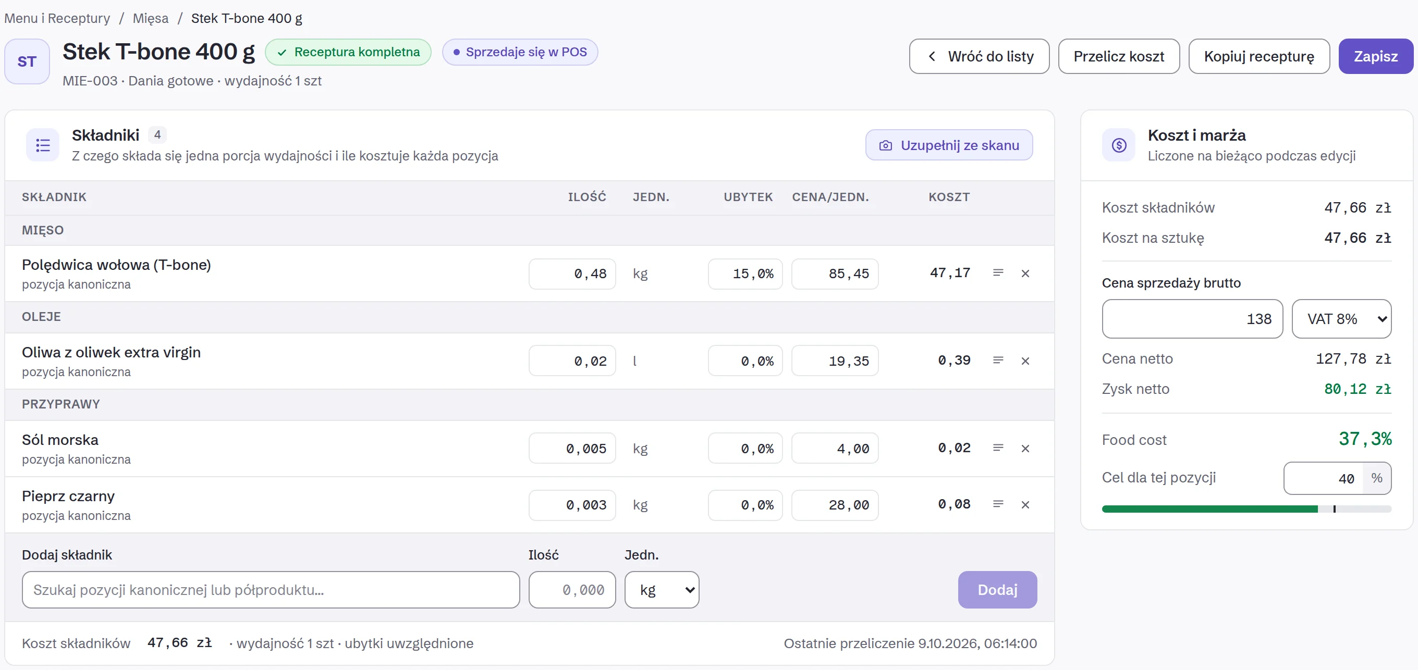Image resolution: width=1418 pixels, height=670 pixels.
Task: Click the food cost progress bar
Action: pyautogui.click(x=1246, y=509)
